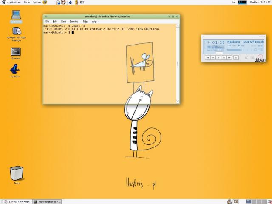Screen dimensions: 272x204
Task: Click the show desktop icon in bottom panel
Action: [x=236, y=201]
